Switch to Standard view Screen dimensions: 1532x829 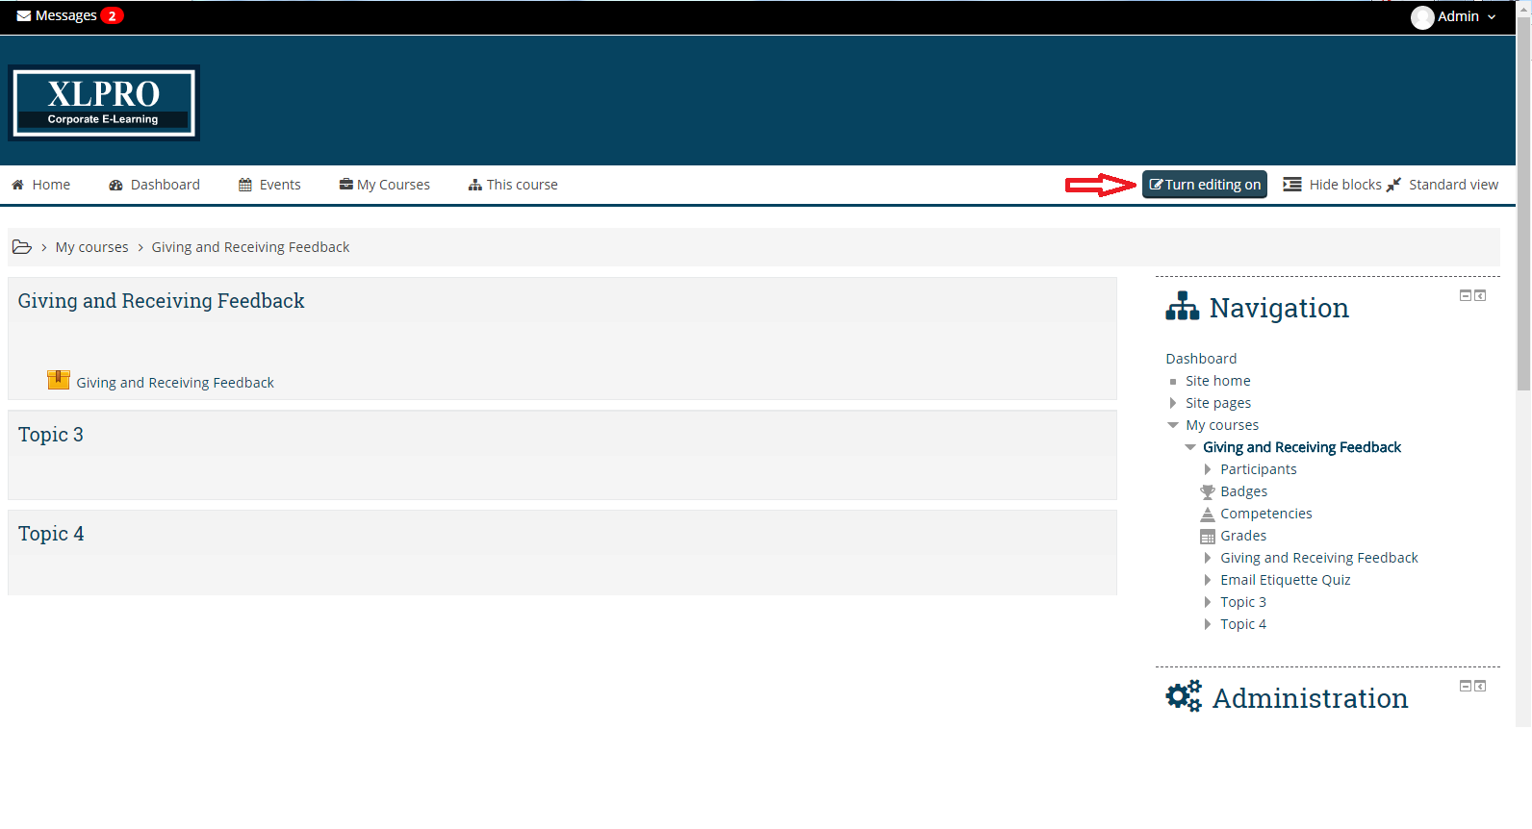[1443, 185]
